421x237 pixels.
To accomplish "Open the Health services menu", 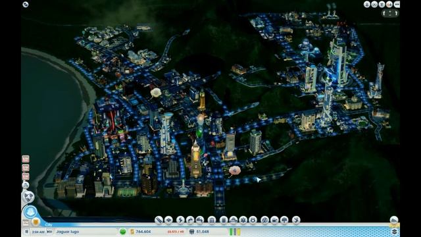I will click(243, 220).
